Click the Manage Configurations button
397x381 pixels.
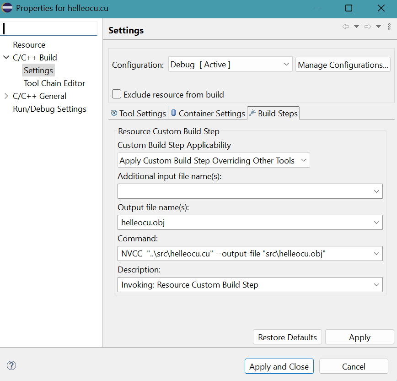(343, 65)
